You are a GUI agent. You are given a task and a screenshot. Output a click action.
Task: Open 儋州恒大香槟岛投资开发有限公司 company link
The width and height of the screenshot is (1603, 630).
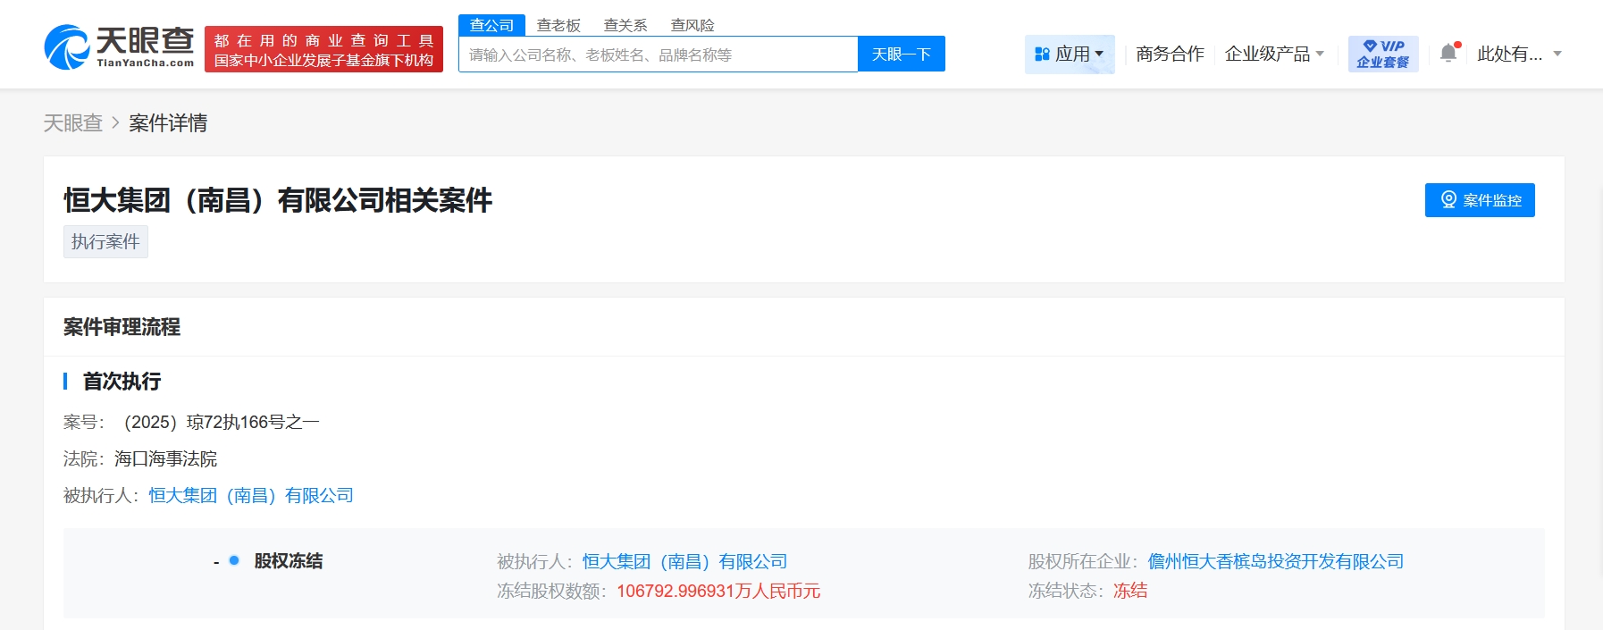pos(1275,561)
